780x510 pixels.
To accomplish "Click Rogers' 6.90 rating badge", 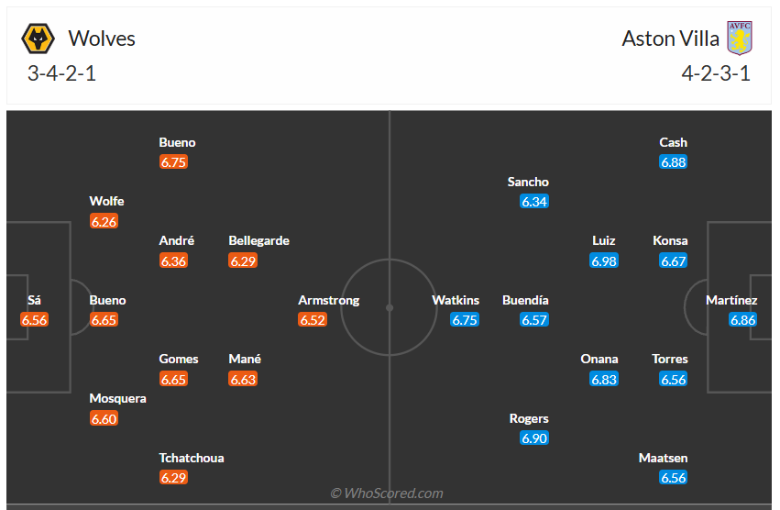I will [534, 438].
